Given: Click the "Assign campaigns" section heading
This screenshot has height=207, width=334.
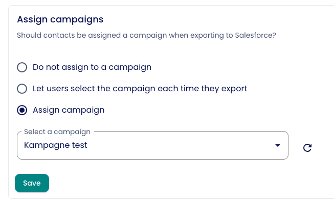Looking at the screenshot, I should (x=60, y=19).
